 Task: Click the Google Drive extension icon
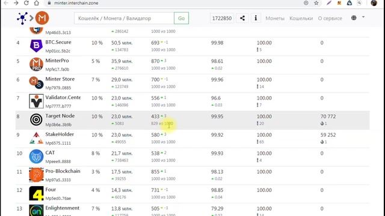click(349, 3)
